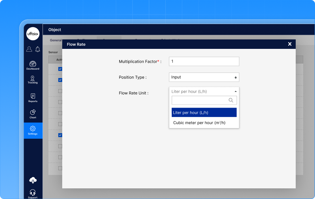This screenshot has width=315, height=199.
Task: Expand the Position Type dropdown
Action: (204, 77)
